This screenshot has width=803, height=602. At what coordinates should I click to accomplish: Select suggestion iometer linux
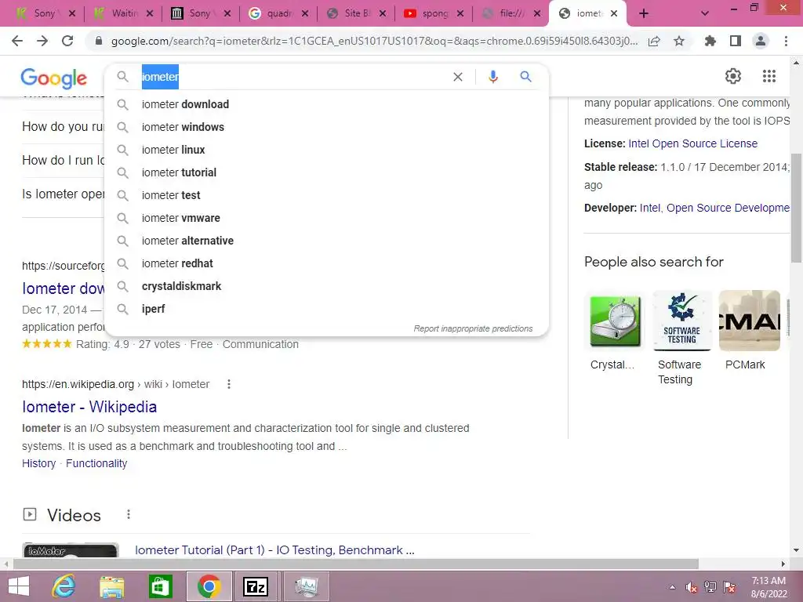tap(327, 150)
